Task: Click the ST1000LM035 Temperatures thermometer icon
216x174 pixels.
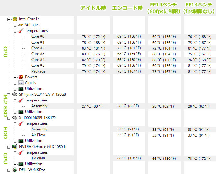Action: (x=21, y=123)
